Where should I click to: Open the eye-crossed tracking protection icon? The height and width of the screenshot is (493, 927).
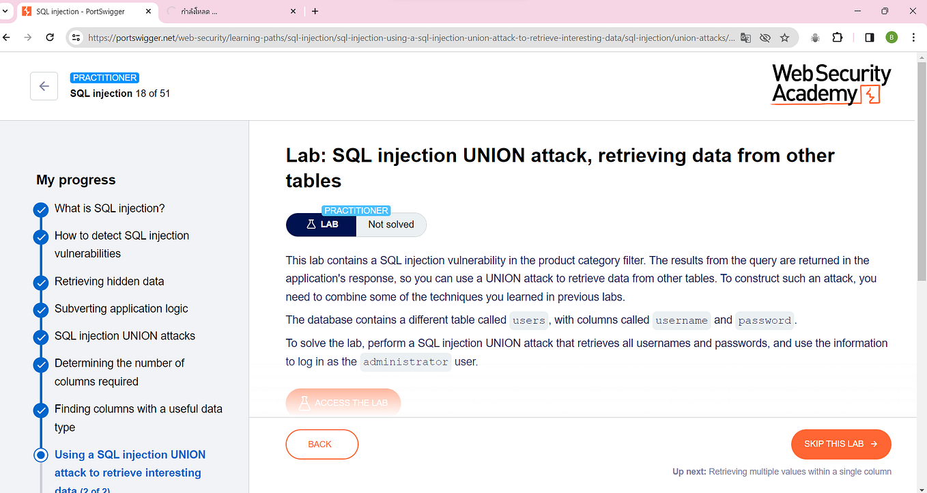pyautogui.click(x=765, y=38)
